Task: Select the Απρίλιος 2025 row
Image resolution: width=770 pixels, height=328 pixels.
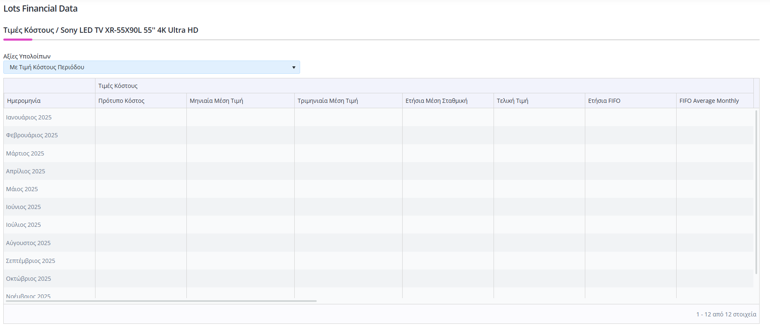Action: pos(379,171)
